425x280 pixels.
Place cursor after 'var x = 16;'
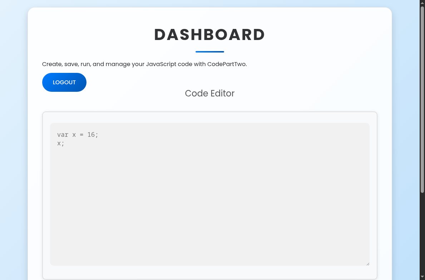pyautogui.click(x=99, y=135)
